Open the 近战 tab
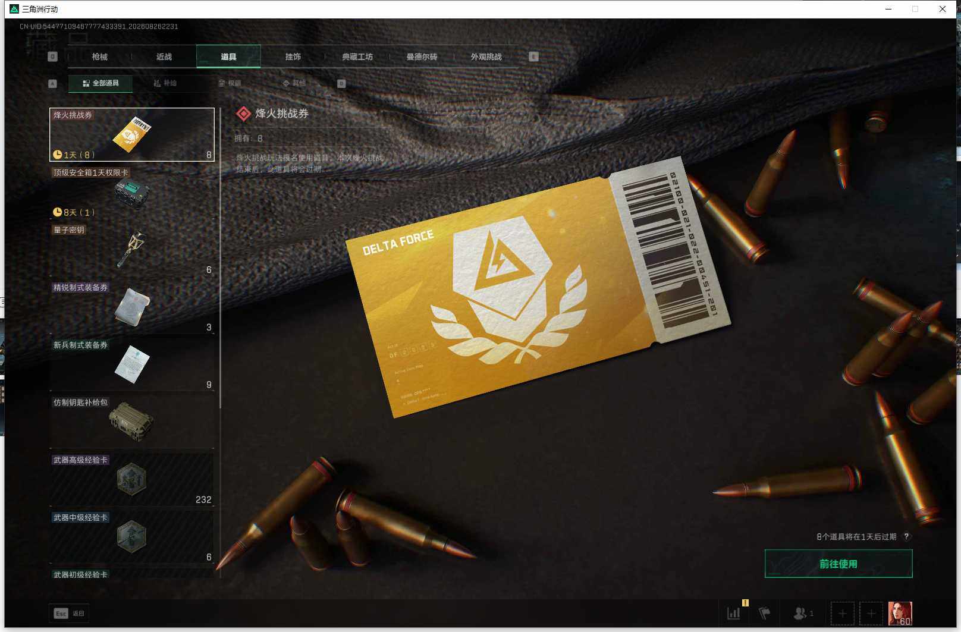Viewport: 961px width, 632px height. 164,56
